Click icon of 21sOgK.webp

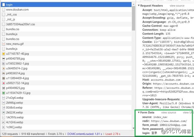(4, 98)
